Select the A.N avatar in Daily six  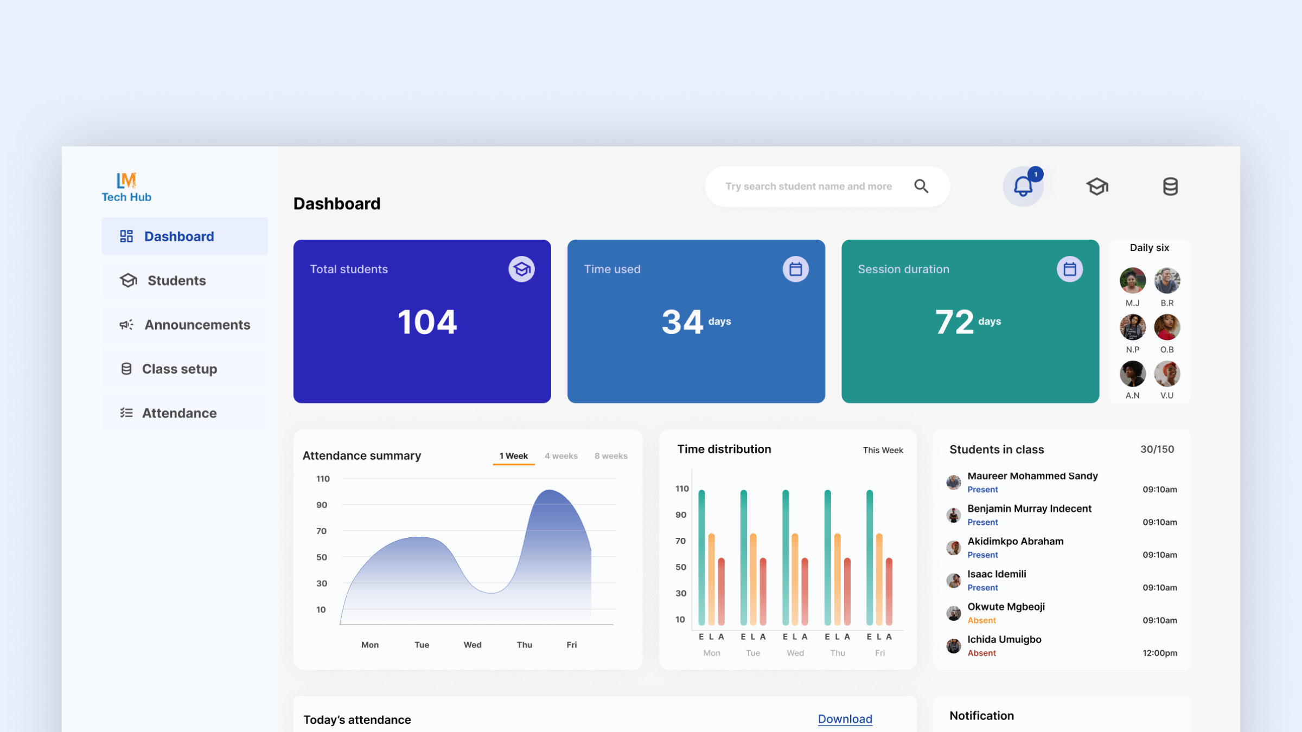(x=1133, y=374)
